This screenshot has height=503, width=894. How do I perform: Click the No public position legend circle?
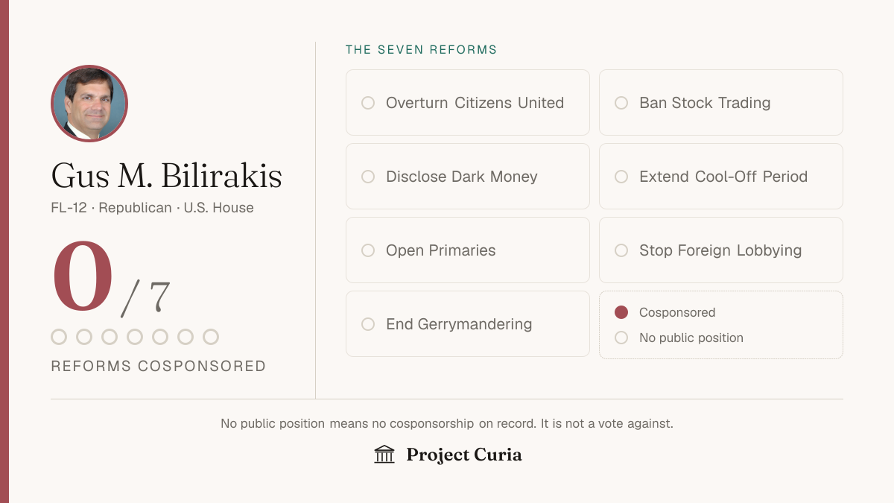[621, 338]
